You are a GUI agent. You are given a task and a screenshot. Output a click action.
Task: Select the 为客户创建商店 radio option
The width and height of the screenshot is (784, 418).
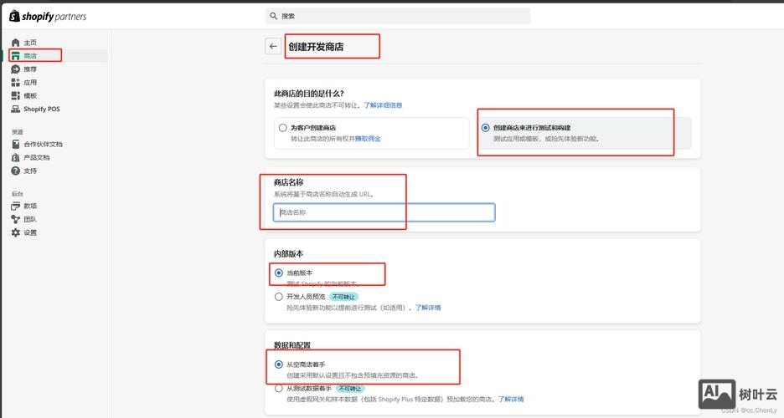pyautogui.click(x=283, y=128)
